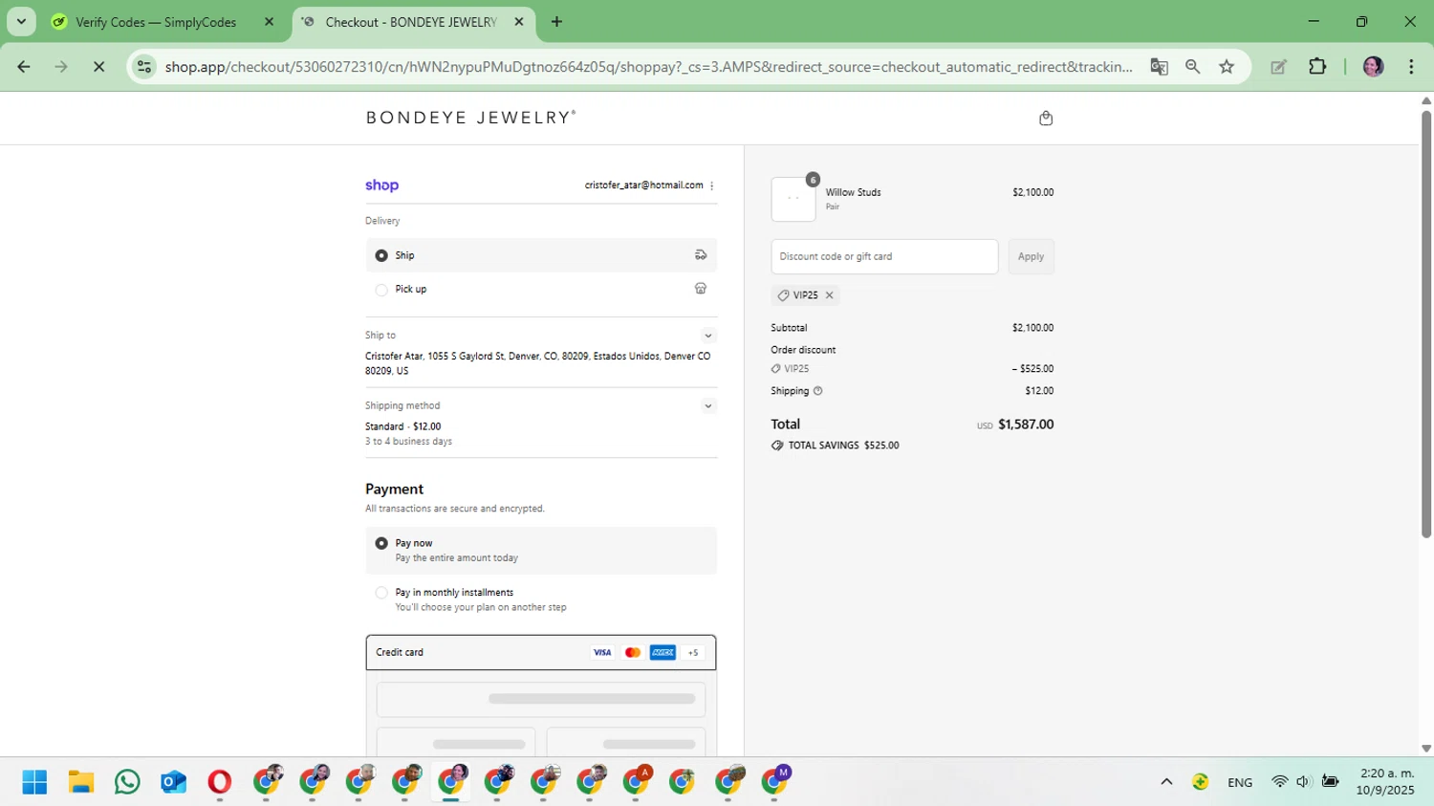Viewport: 1434px width, 806px height.
Task: Click the BONDEYE JEWELRY store logo
Action: (471, 118)
